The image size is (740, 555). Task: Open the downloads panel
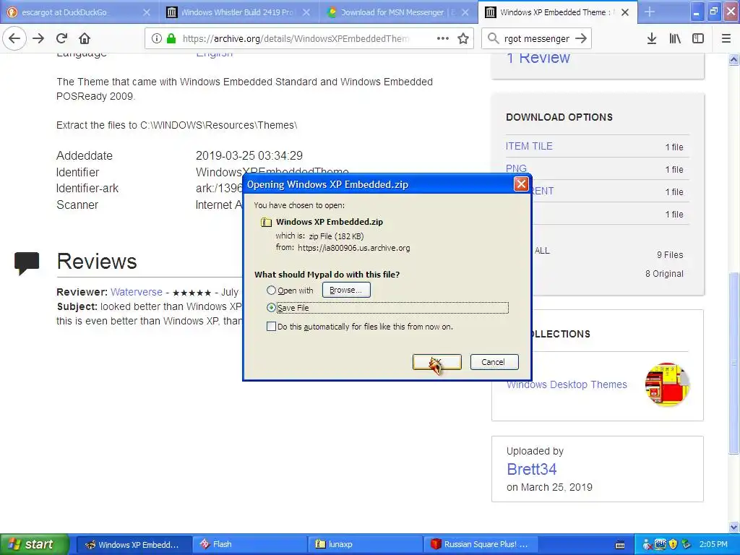point(652,38)
